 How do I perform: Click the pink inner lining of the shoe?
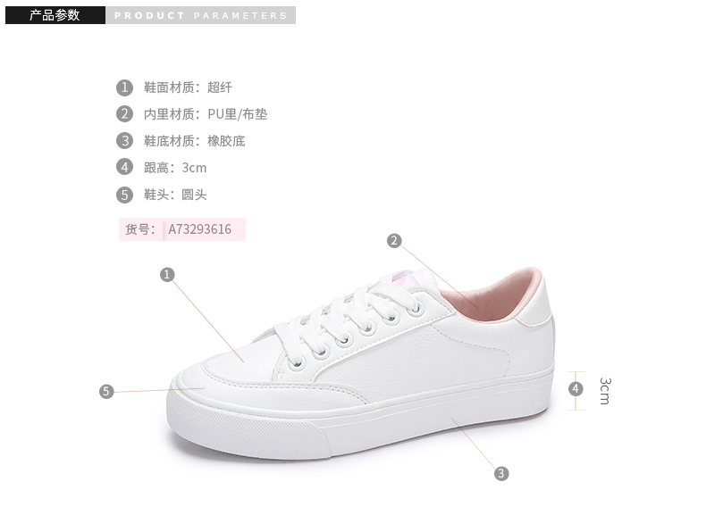tap(491, 295)
